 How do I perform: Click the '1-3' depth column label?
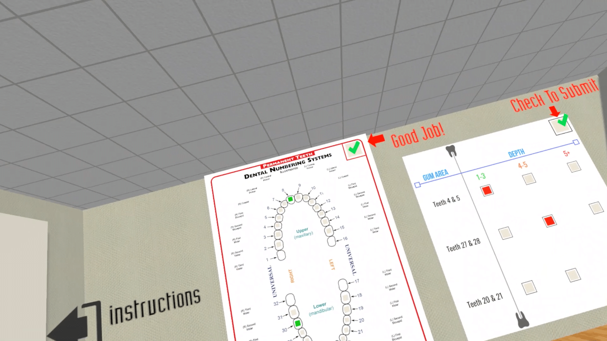tap(481, 176)
